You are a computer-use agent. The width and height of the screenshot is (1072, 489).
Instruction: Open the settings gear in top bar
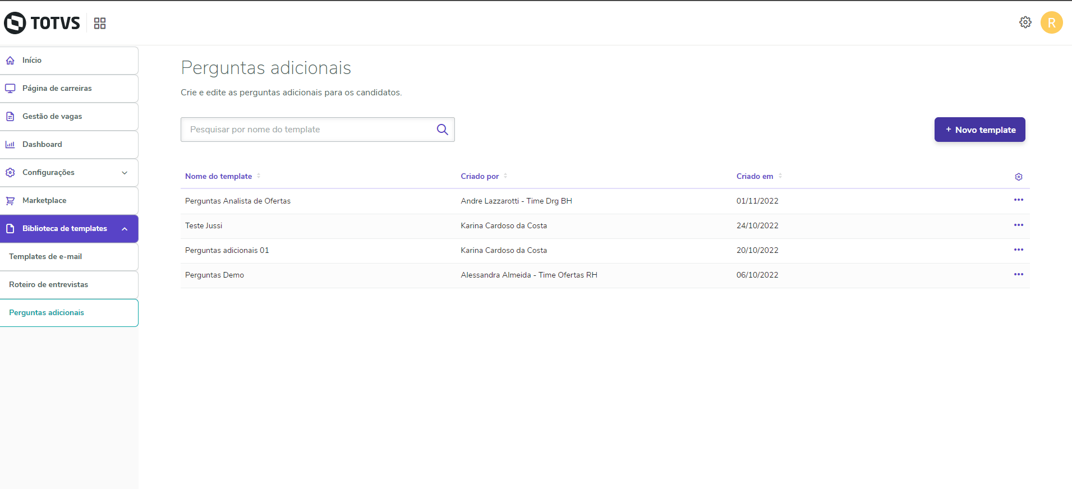1025,22
